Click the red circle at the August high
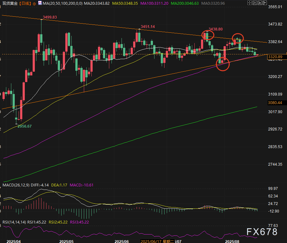Viewport: 287px width, 243px height. (238, 38)
